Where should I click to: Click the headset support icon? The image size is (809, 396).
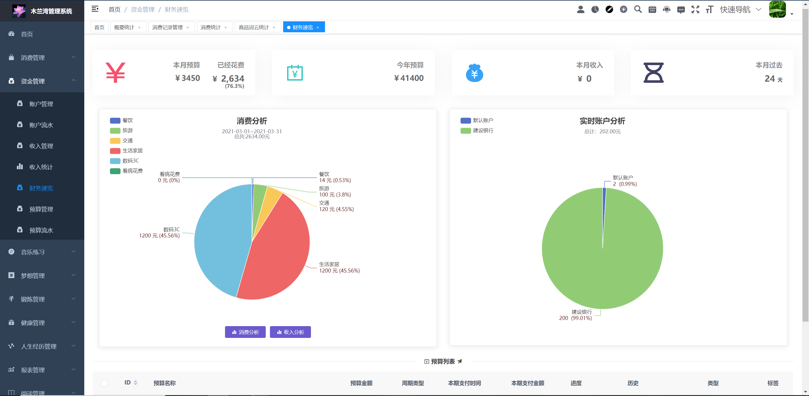tap(666, 10)
